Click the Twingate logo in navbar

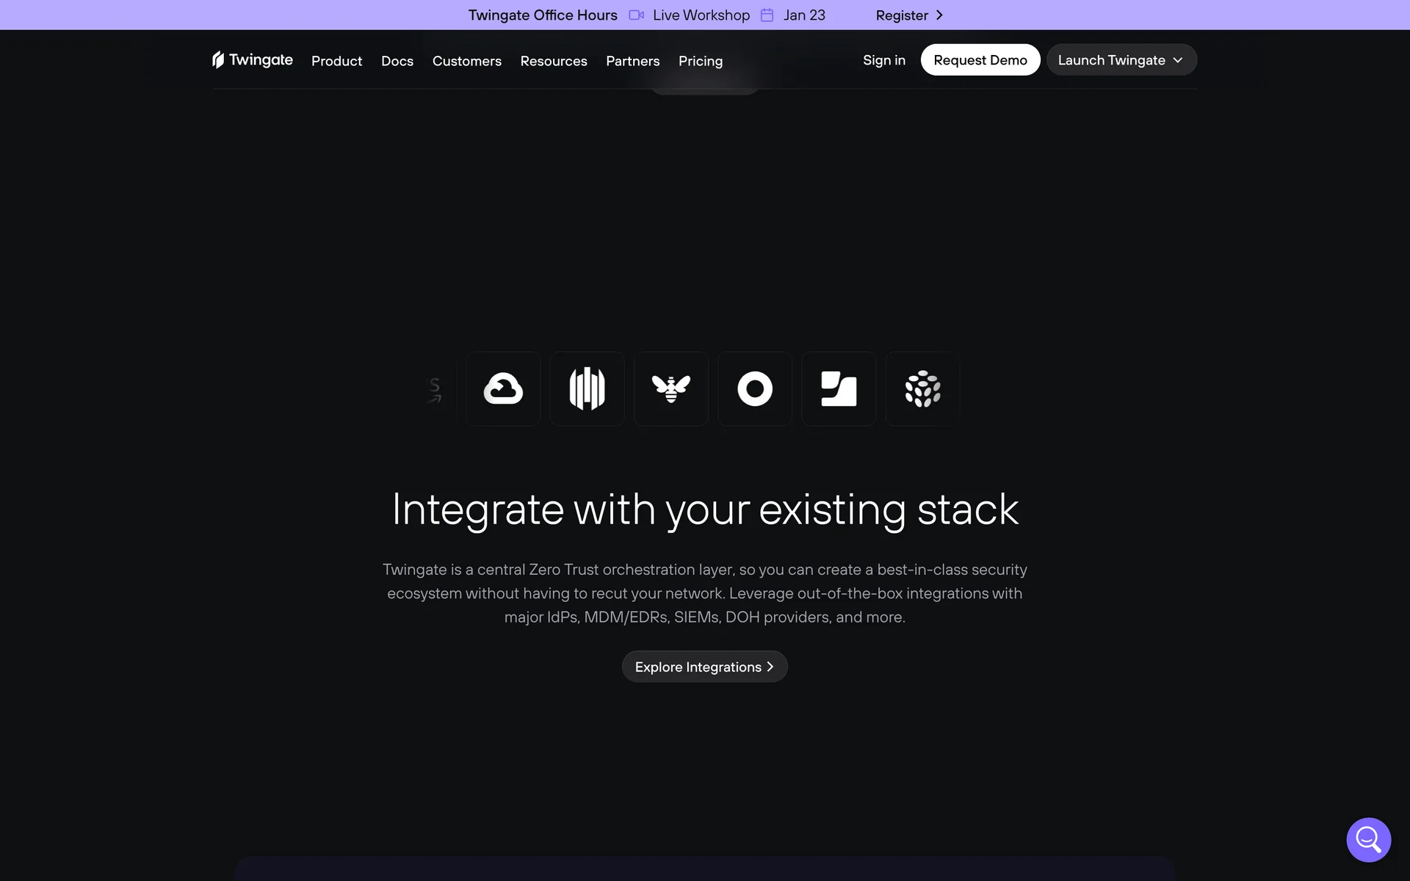[x=252, y=60]
